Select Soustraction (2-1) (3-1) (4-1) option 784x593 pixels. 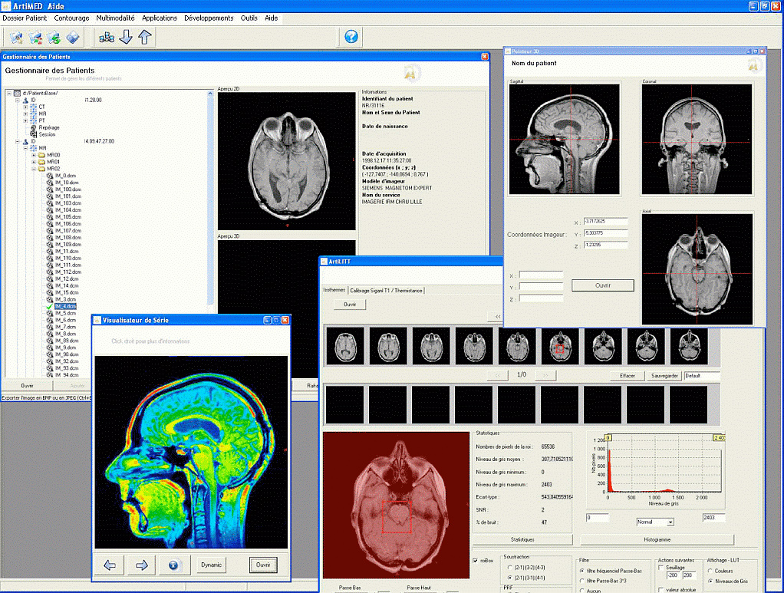509,578
